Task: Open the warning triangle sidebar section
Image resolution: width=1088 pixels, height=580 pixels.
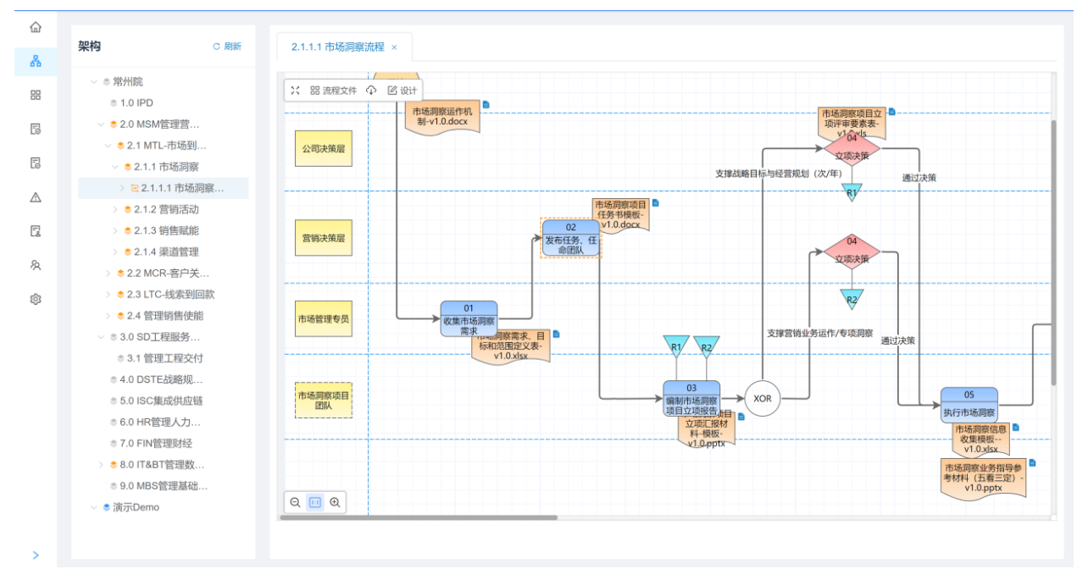Action: 36,197
